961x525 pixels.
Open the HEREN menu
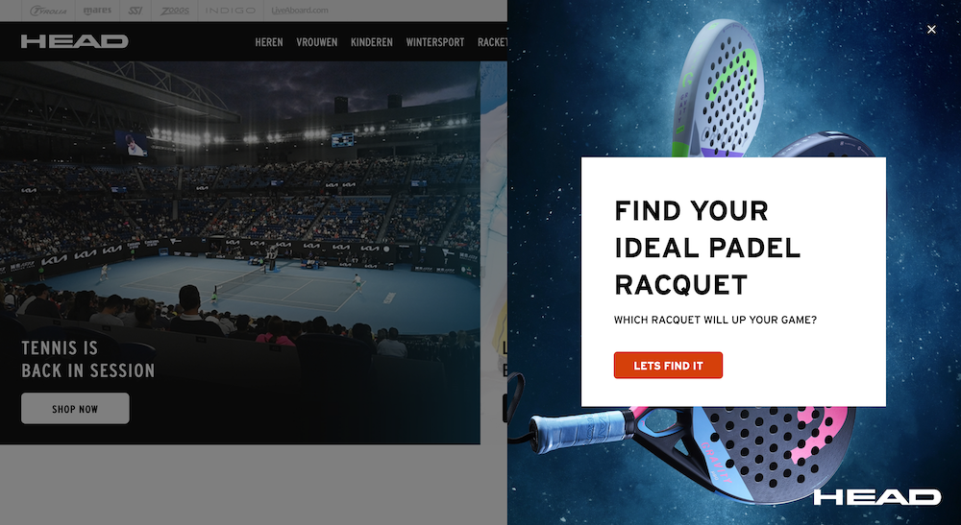point(269,42)
